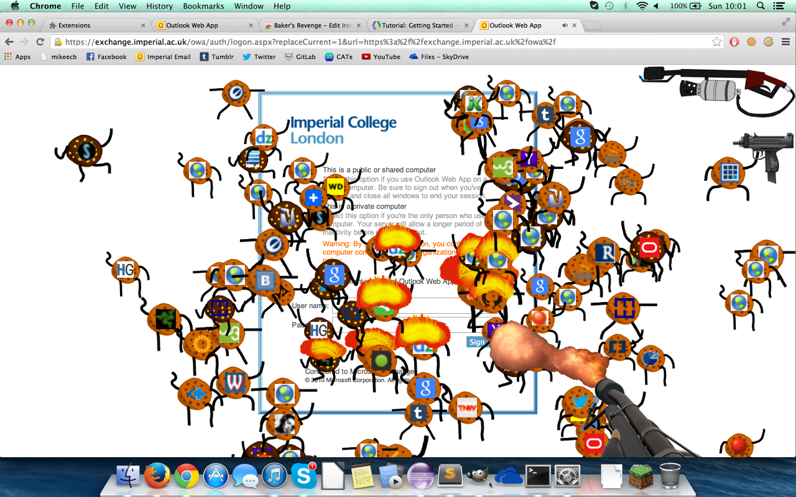The width and height of the screenshot is (796, 497).
Task: Open Files - SkyDrive bookmark
Action: pyautogui.click(x=439, y=57)
